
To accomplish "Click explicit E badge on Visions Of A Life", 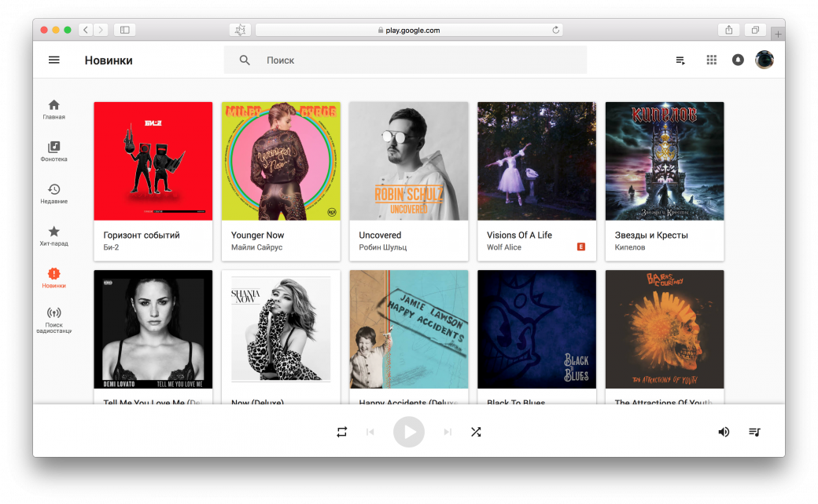I will pyautogui.click(x=580, y=247).
